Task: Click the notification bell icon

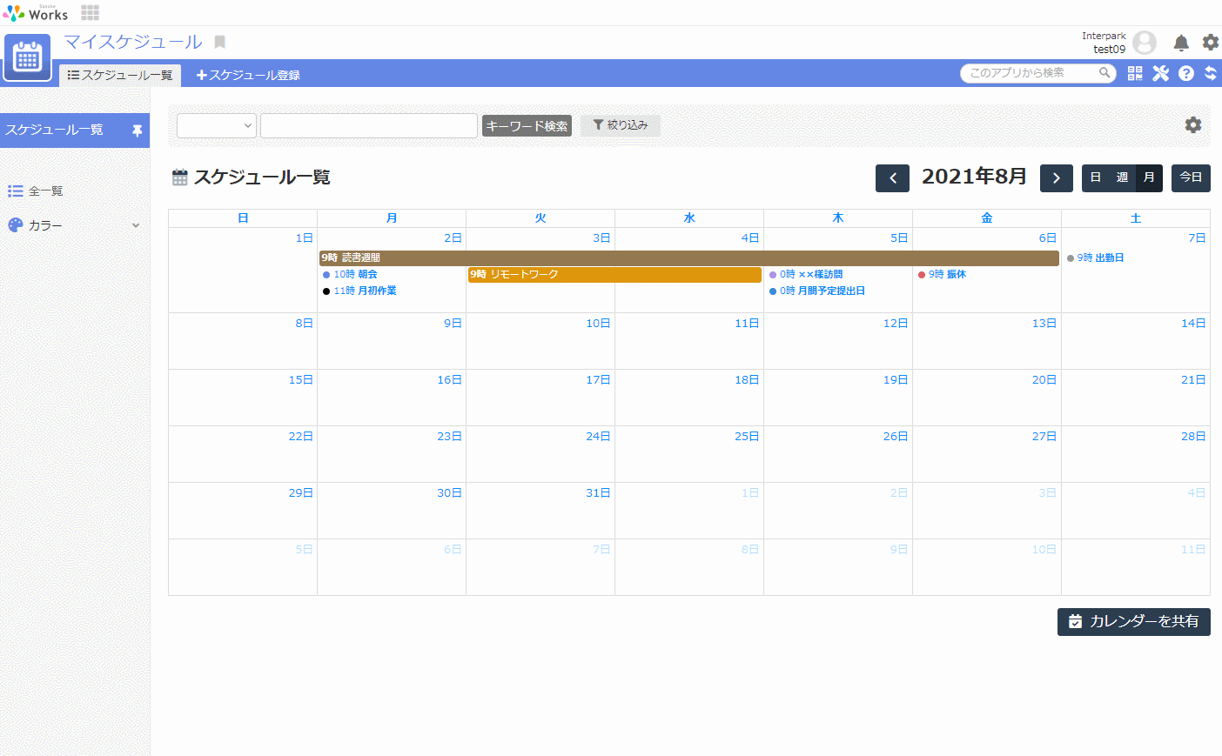Action: pos(1181,43)
